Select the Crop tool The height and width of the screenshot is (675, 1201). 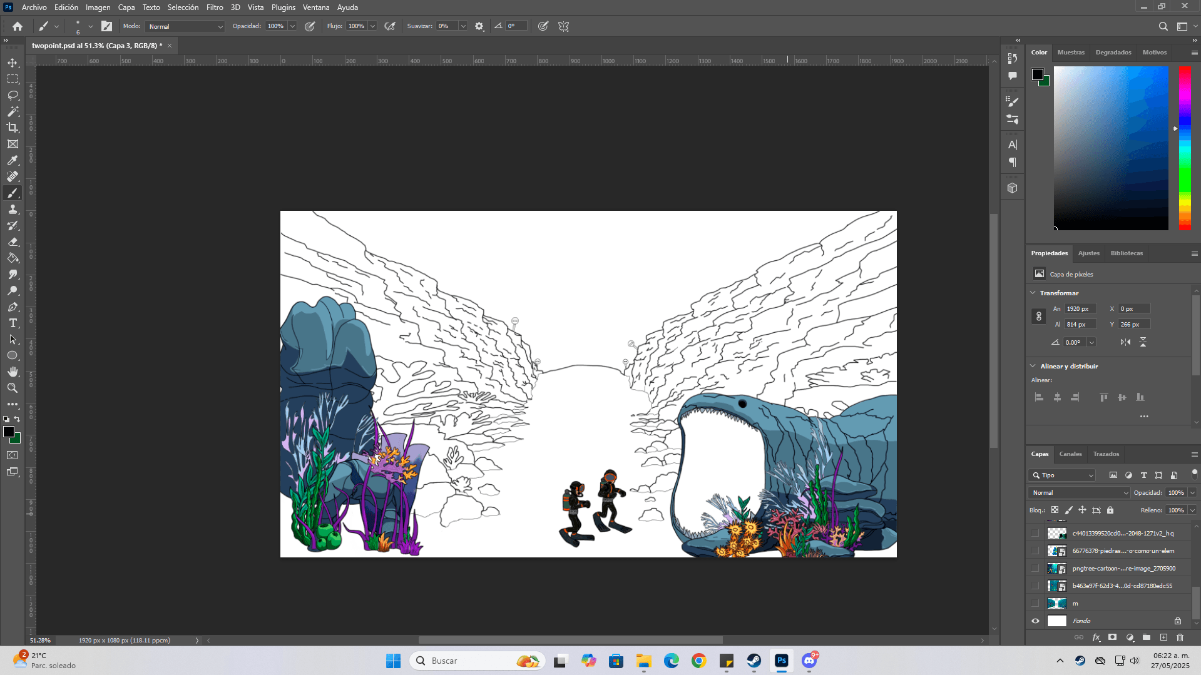coord(13,128)
